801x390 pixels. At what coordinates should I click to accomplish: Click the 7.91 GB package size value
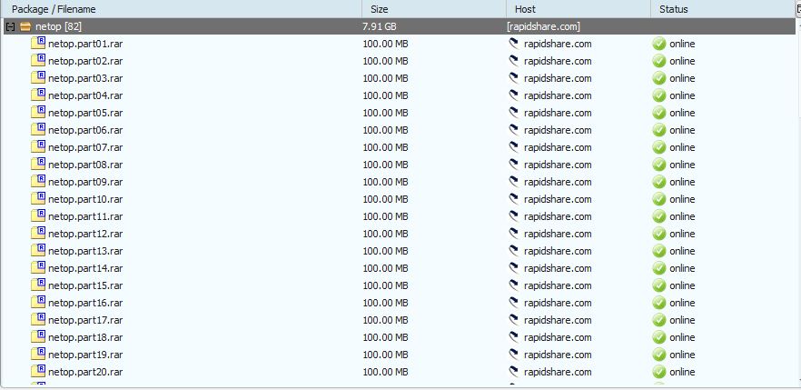pos(379,26)
